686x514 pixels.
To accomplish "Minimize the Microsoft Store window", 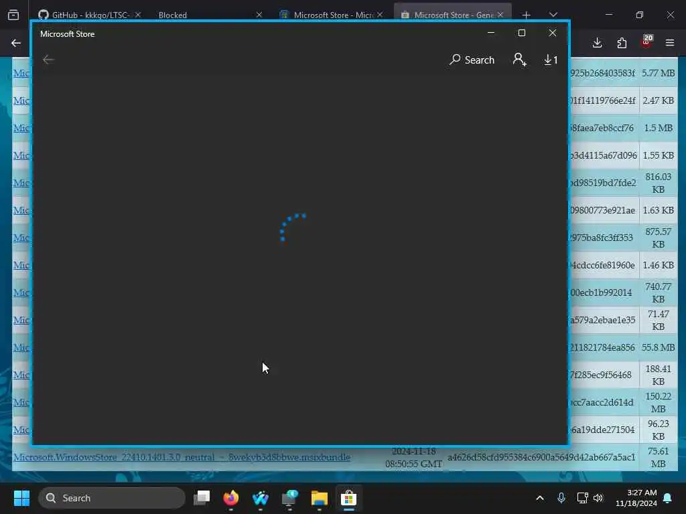I will pyautogui.click(x=491, y=33).
